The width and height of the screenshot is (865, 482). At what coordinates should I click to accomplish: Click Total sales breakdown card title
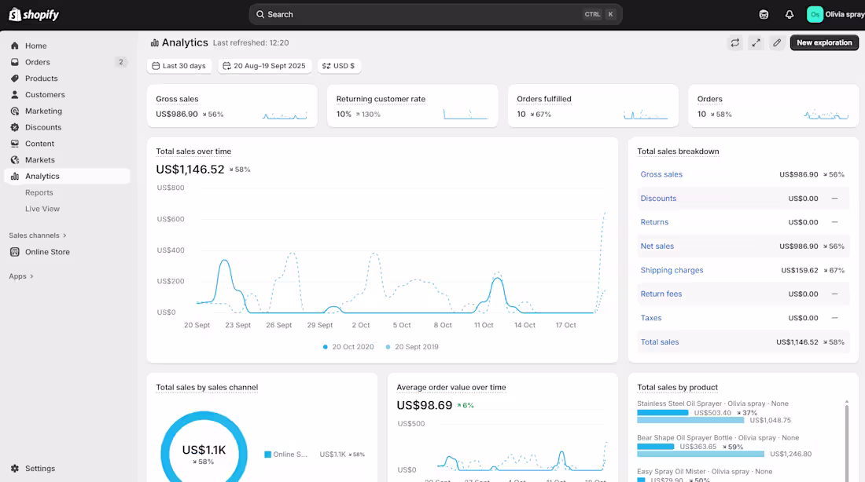678,152
